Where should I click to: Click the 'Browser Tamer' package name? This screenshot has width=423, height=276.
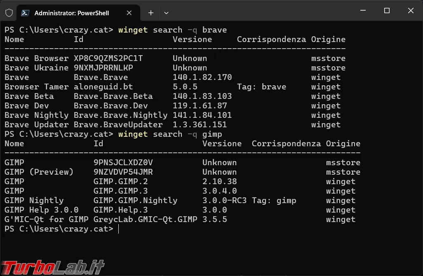coord(36,87)
